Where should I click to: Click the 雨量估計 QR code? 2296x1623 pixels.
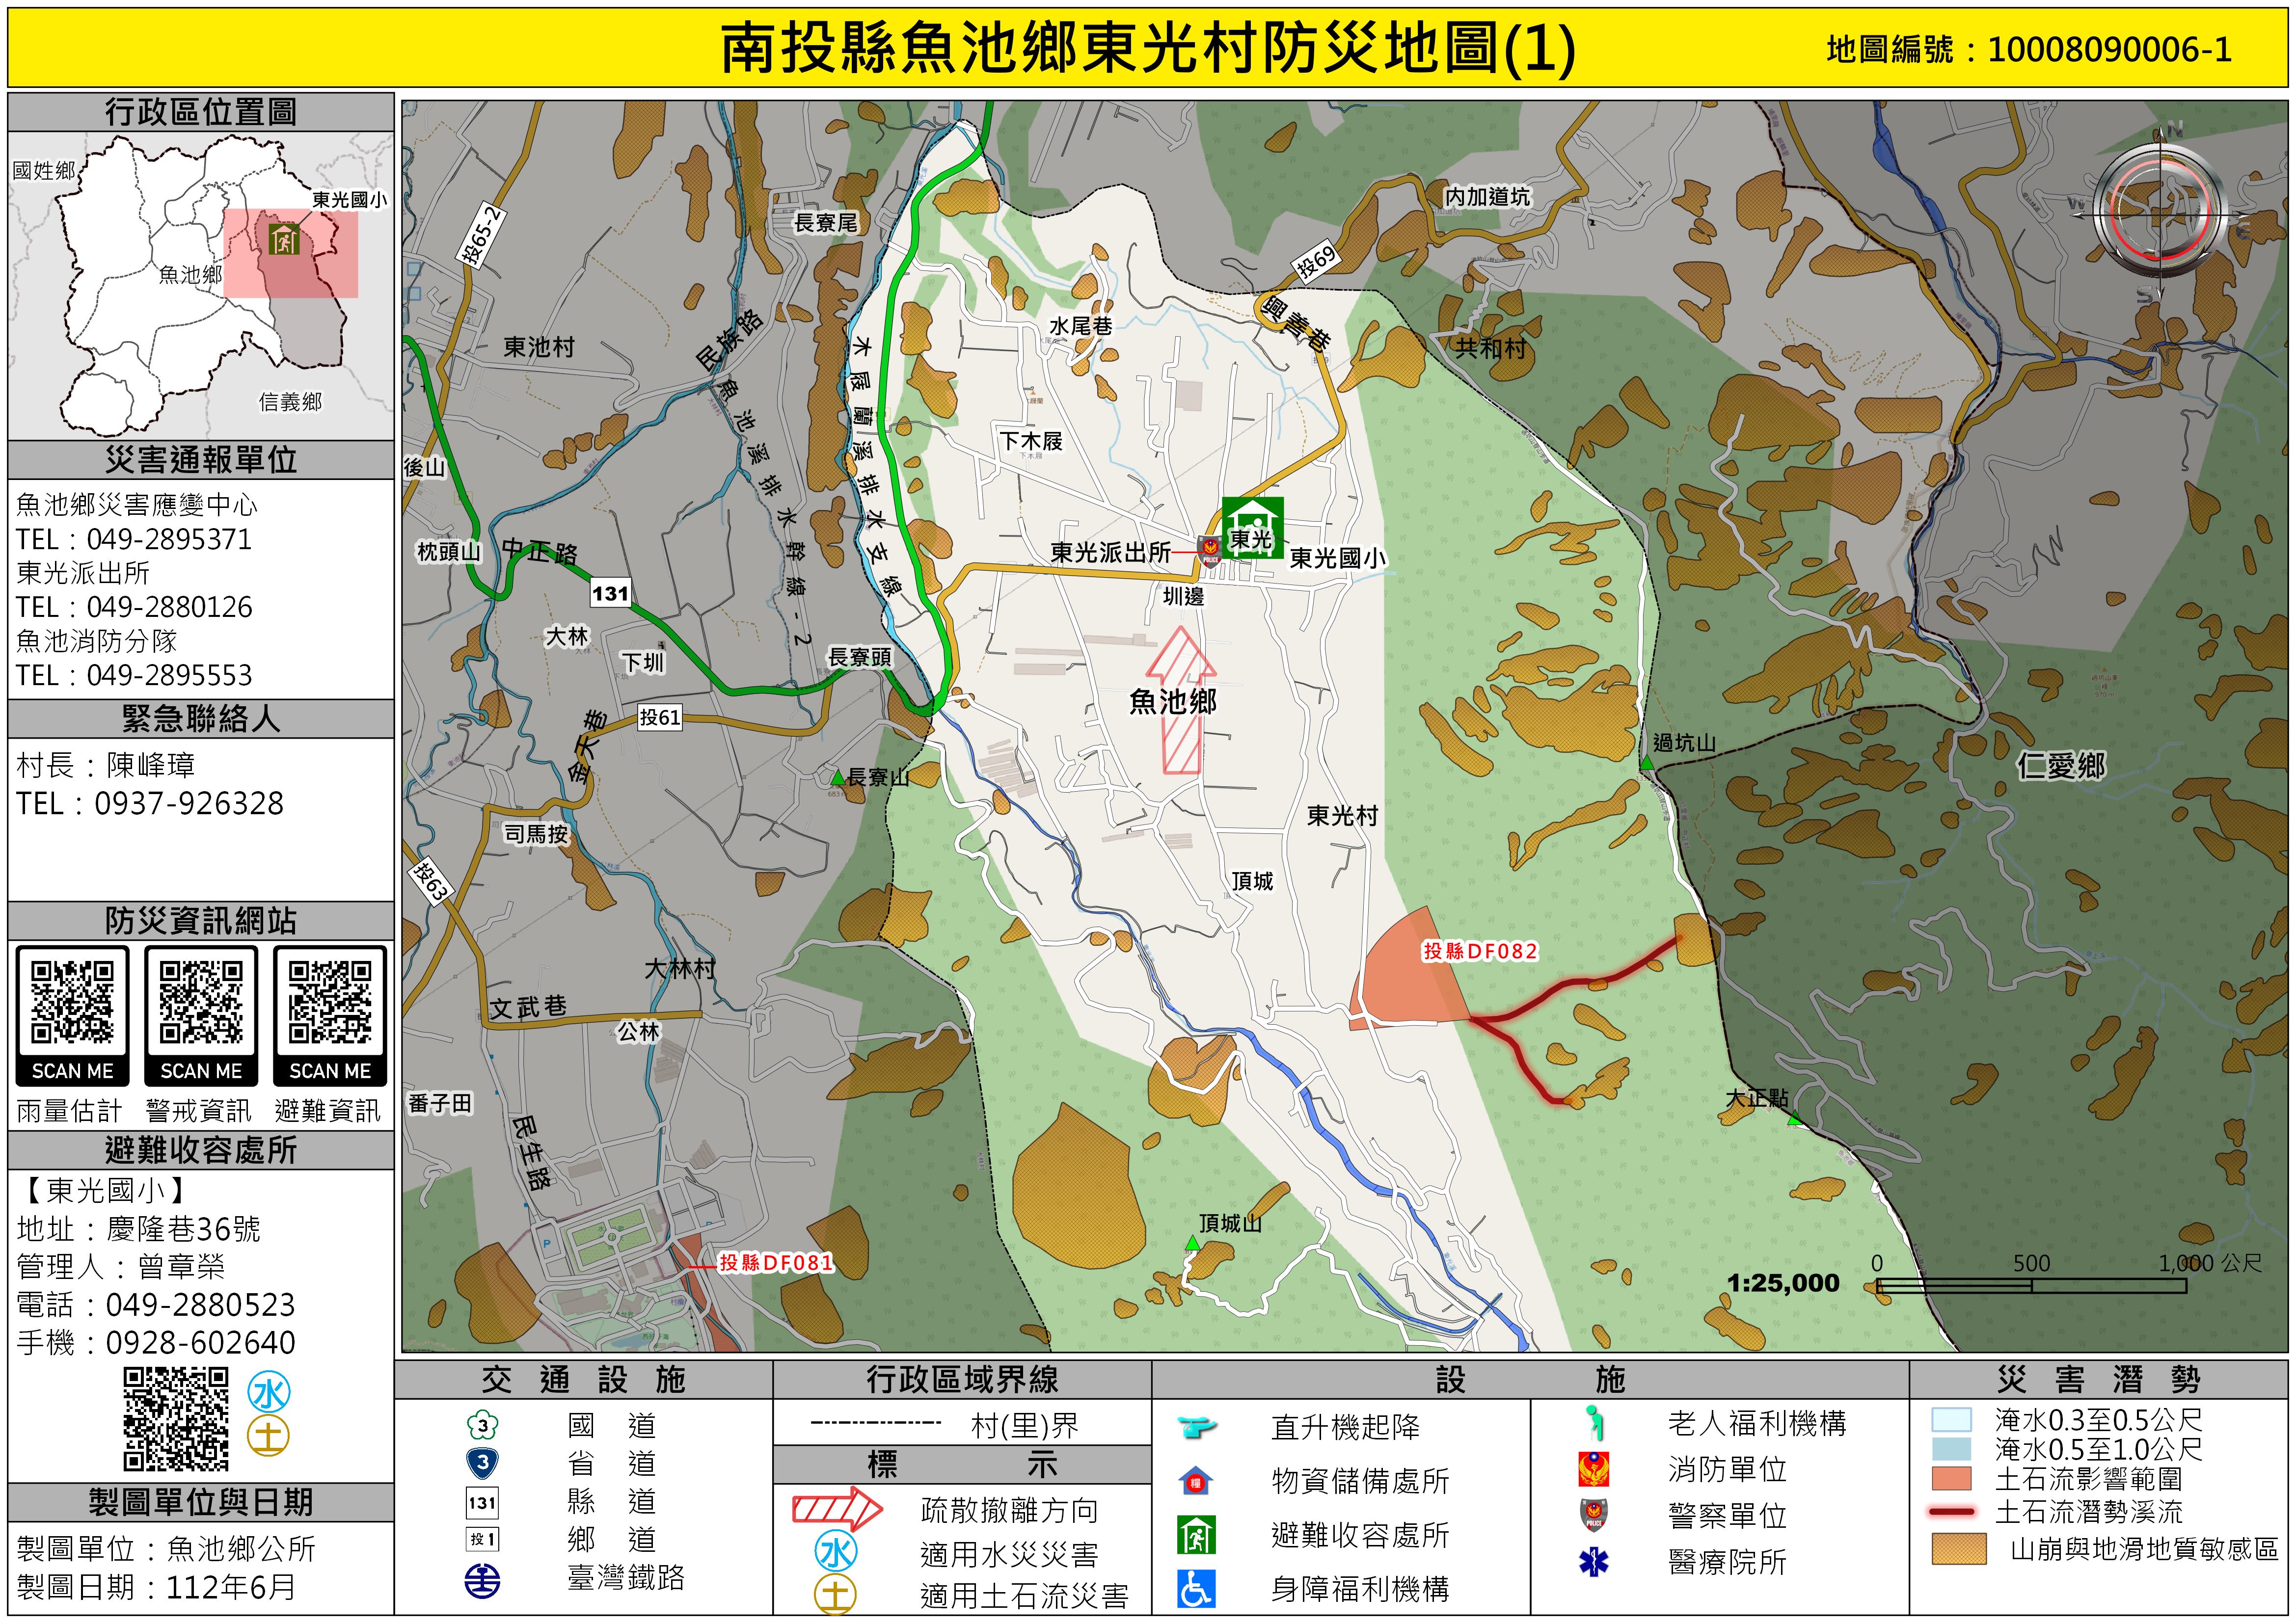72,1002
